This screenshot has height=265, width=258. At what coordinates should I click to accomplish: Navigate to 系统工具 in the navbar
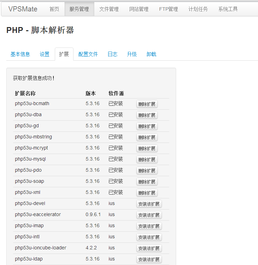228,9
